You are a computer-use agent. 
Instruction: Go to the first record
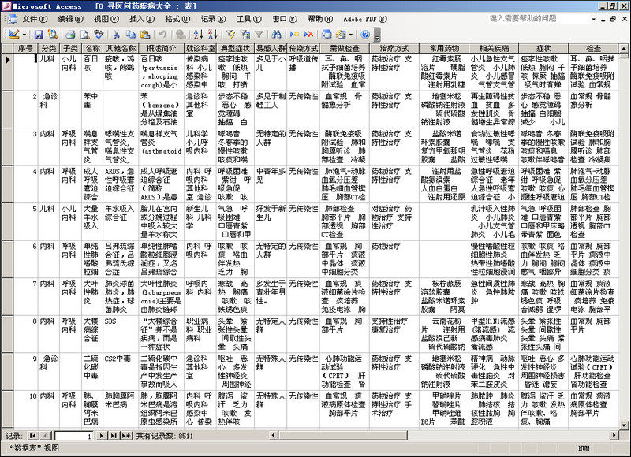tap(32, 436)
